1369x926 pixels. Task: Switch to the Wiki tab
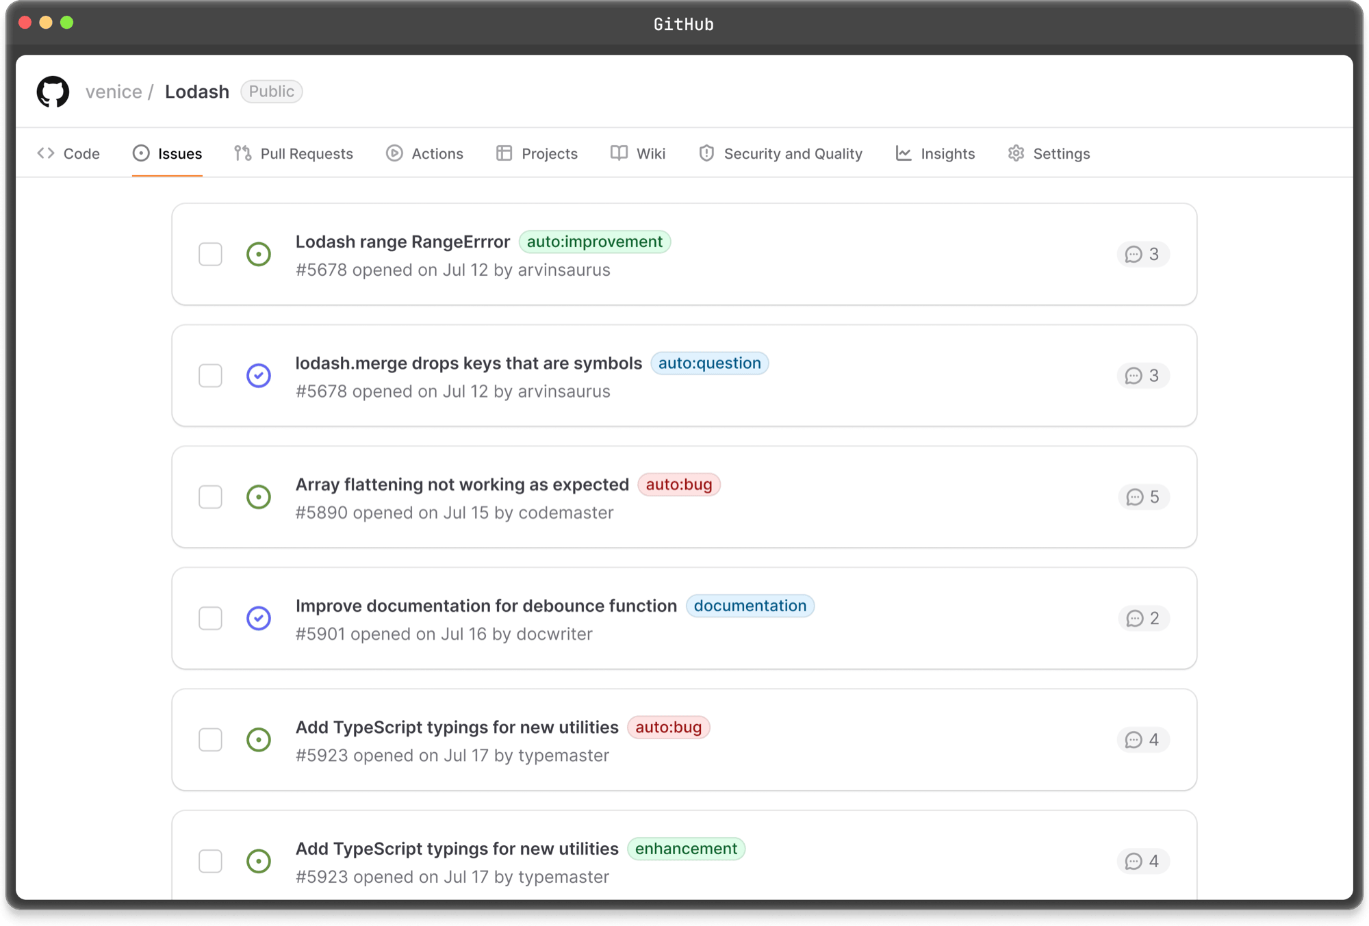pos(638,153)
